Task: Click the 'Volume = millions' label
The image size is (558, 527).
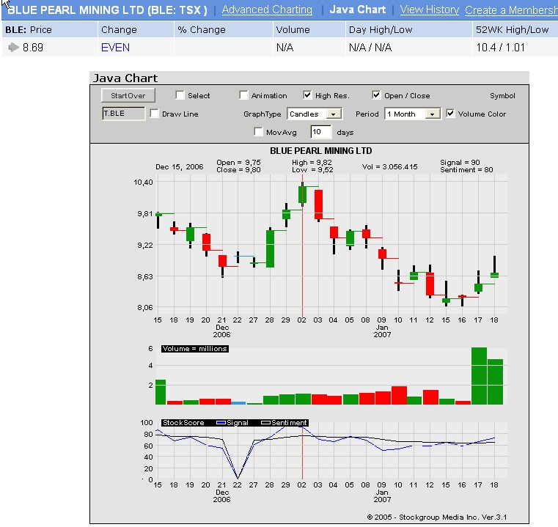Action: 194,349
